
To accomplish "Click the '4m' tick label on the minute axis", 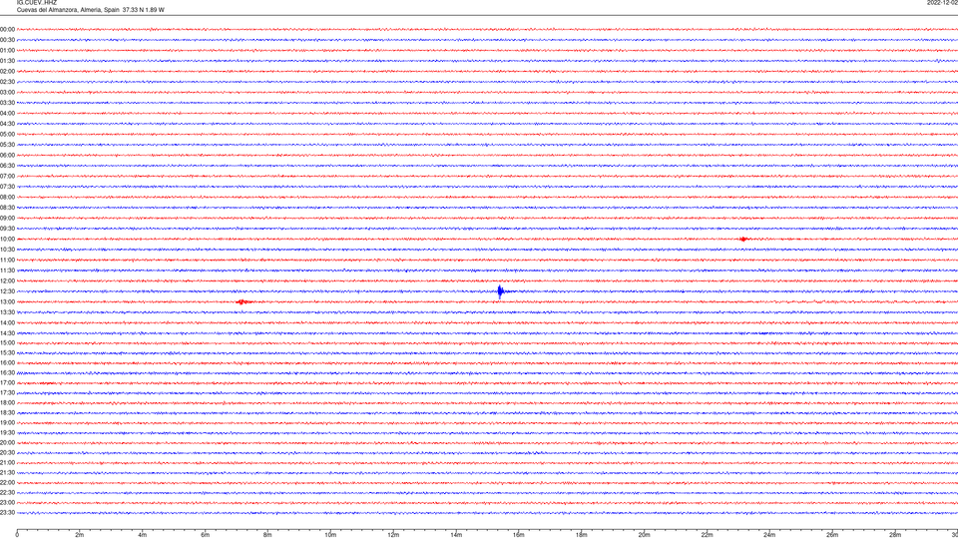I will pos(143,535).
